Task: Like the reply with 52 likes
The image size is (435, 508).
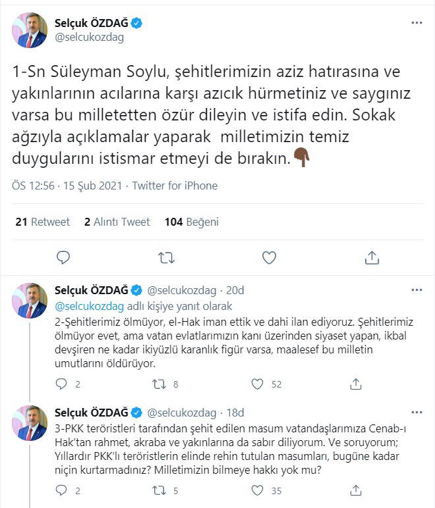Action: coord(258,384)
